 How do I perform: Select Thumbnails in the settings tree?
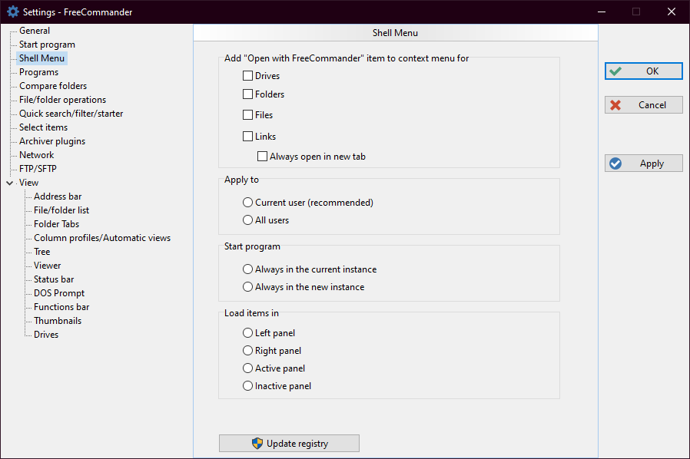[x=57, y=321]
